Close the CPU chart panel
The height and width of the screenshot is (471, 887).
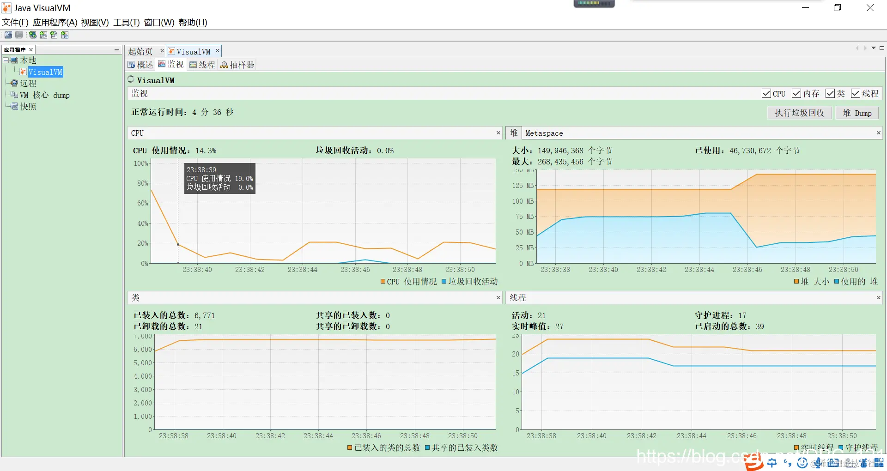pos(498,133)
